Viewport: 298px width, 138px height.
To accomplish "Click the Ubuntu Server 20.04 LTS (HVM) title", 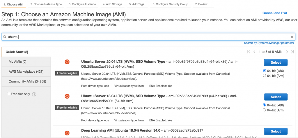I will [123, 62].
